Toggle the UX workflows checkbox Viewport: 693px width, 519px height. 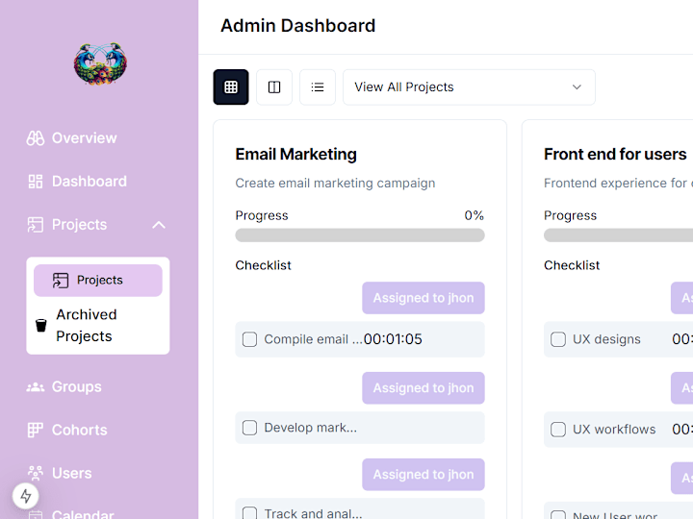558,430
